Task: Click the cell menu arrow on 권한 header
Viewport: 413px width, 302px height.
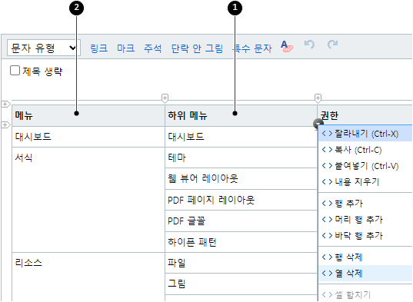Action: tap(318, 123)
